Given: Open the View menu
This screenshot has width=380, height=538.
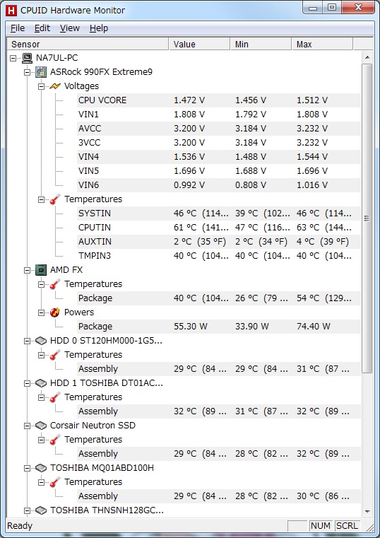Looking at the screenshot, I should point(69,28).
